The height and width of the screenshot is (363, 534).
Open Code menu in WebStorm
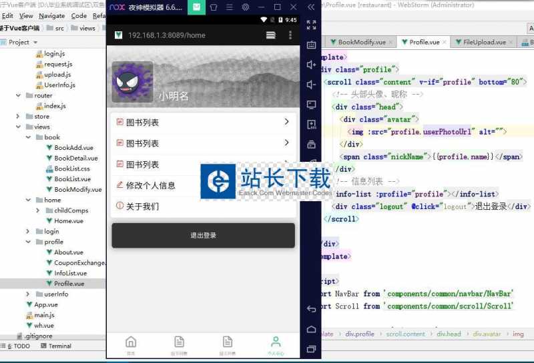tap(79, 16)
